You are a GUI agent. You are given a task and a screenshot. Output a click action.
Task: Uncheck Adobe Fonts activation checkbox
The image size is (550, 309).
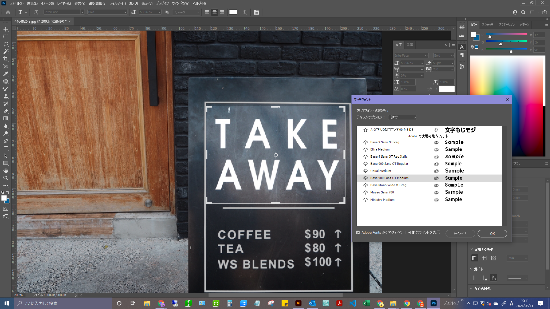point(358,233)
